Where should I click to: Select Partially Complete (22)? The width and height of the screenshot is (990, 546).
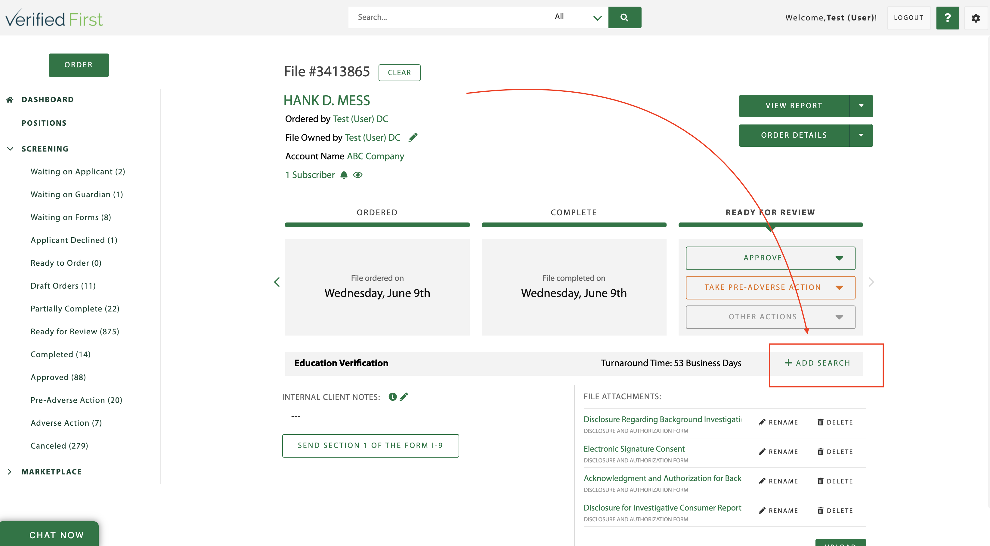tap(75, 309)
